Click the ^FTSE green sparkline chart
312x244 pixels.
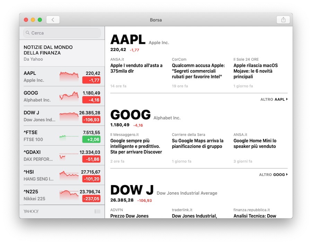point(69,137)
